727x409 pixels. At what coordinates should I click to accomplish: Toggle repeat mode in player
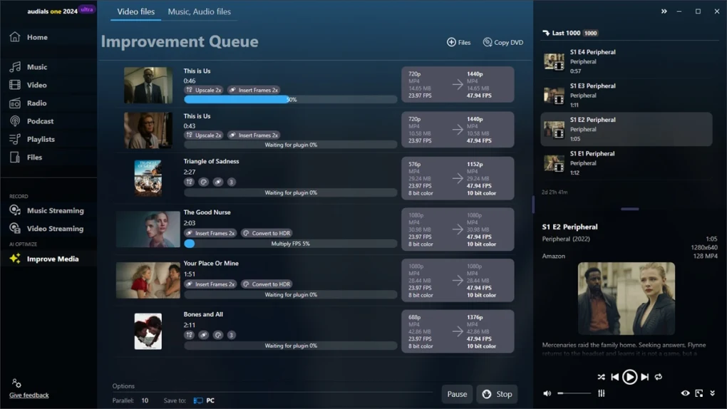(659, 377)
